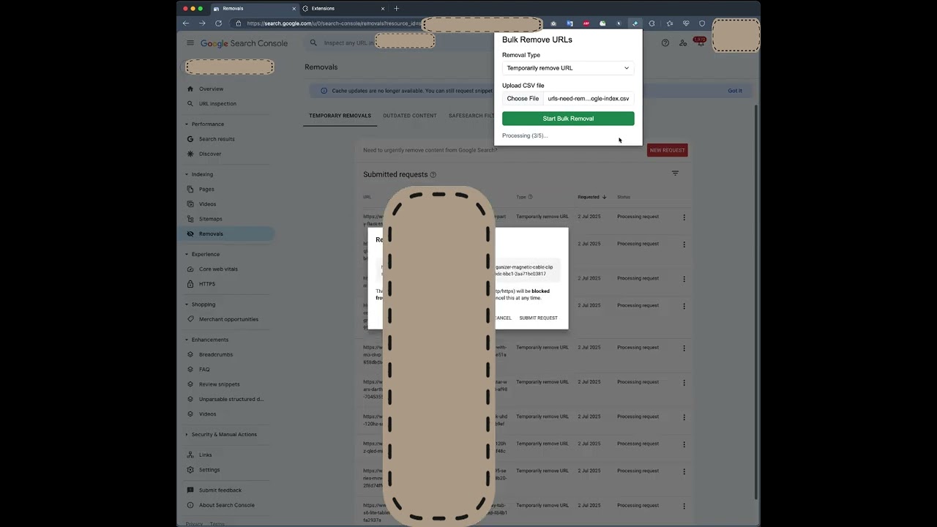Click the Review snippets layers icon
Image resolution: width=937 pixels, height=527 pixels.
pyautogui.click(x=190, y=384)
